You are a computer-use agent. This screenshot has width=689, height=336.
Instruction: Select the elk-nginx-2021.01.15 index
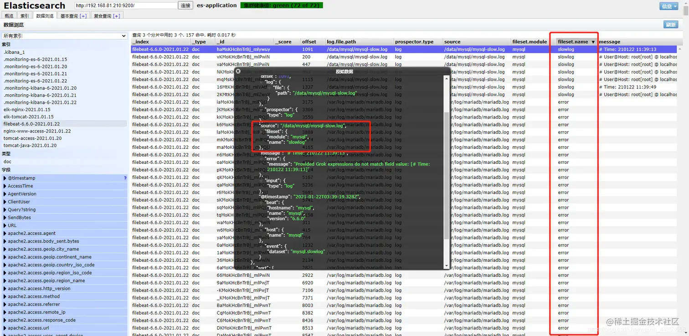point(64,110)
